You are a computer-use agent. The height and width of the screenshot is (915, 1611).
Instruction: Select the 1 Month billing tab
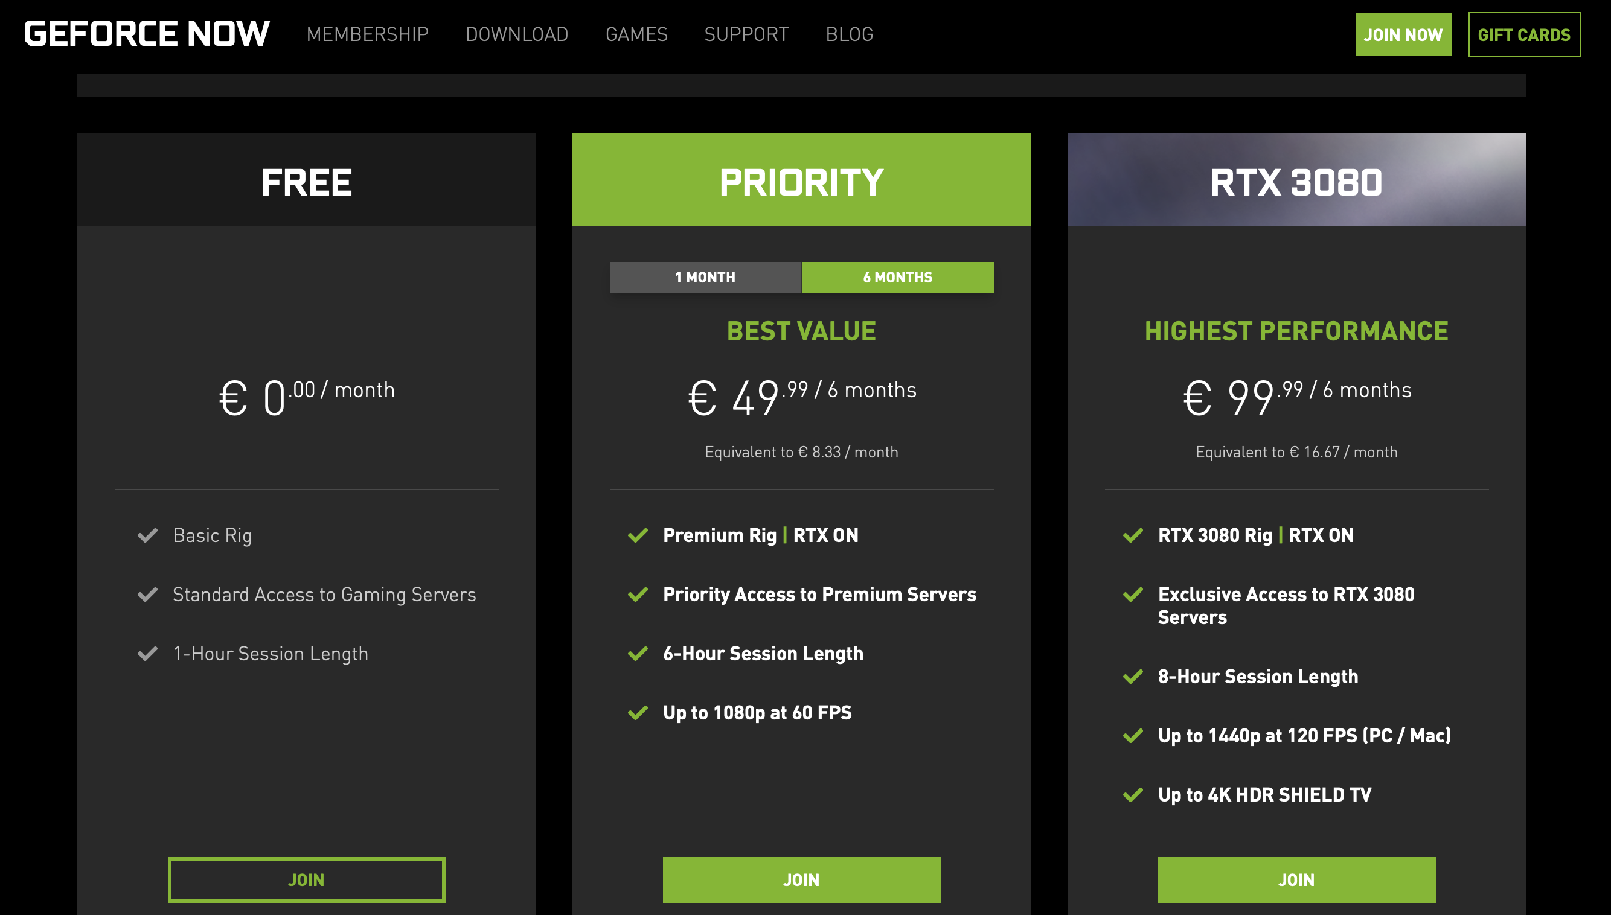pyautogui.click(x=705, y=277)
